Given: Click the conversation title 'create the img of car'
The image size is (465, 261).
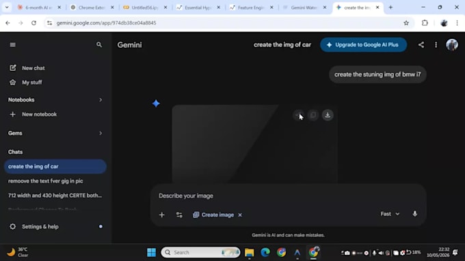Looking at the screenshot, I should point(282,45).
